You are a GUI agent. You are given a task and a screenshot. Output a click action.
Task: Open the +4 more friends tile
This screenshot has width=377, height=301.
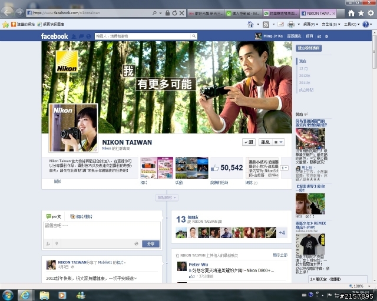point(282,233)
